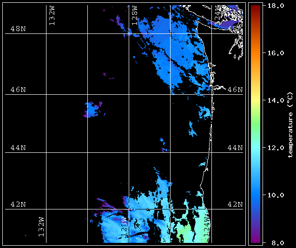296x248 pixels.
Task: Click the 132W label at map top
Action: [52, 16]
